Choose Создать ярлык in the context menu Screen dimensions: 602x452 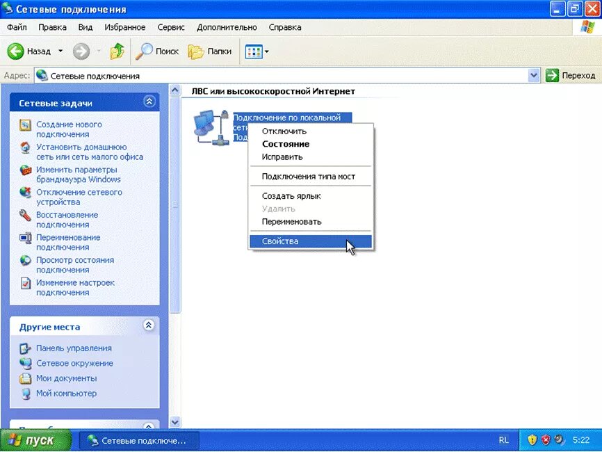[311, 196]
